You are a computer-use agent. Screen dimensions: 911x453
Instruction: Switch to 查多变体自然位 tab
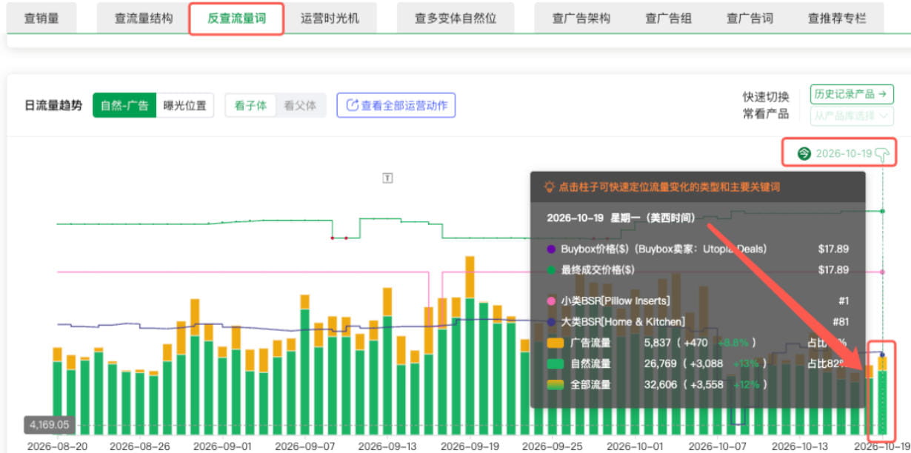coord(455,19)
